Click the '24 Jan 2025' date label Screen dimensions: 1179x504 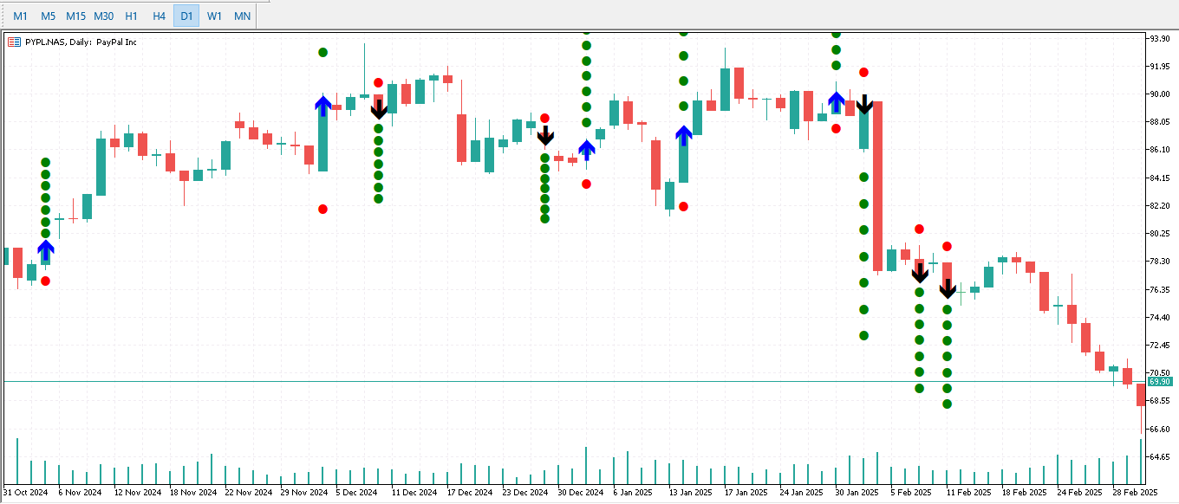[x=802, y=492]
